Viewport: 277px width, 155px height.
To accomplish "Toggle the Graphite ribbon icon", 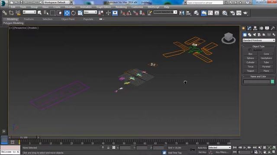I will point(203,13).
